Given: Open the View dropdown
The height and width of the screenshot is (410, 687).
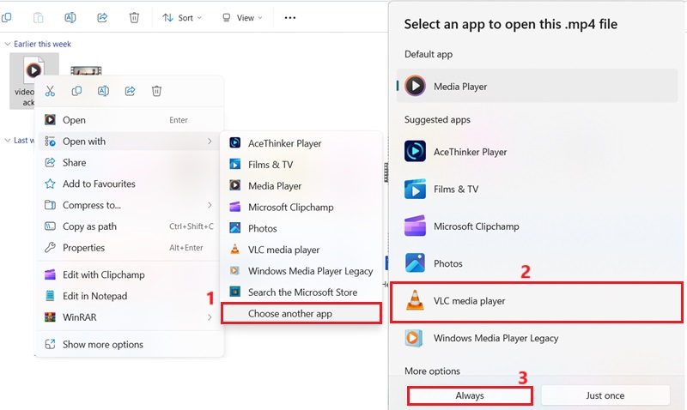Looking at the screenshot, I should pos(242,18).
